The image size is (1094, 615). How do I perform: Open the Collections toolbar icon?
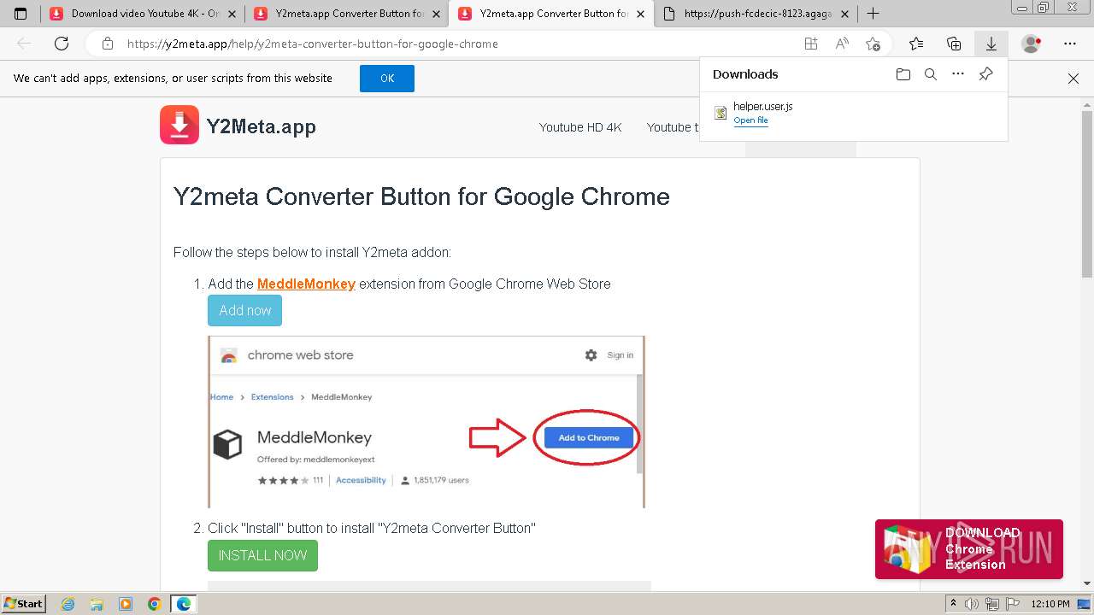[954, 44]
